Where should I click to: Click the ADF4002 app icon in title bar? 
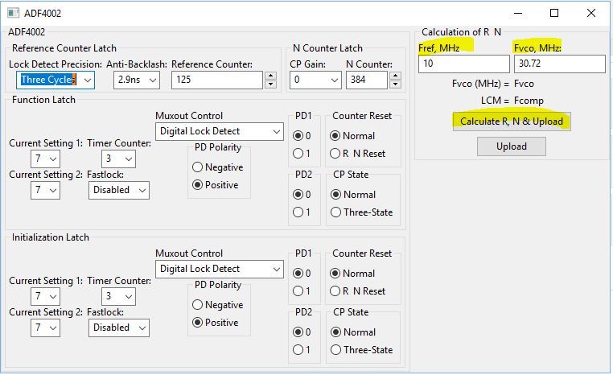click(x=13, y=13)
